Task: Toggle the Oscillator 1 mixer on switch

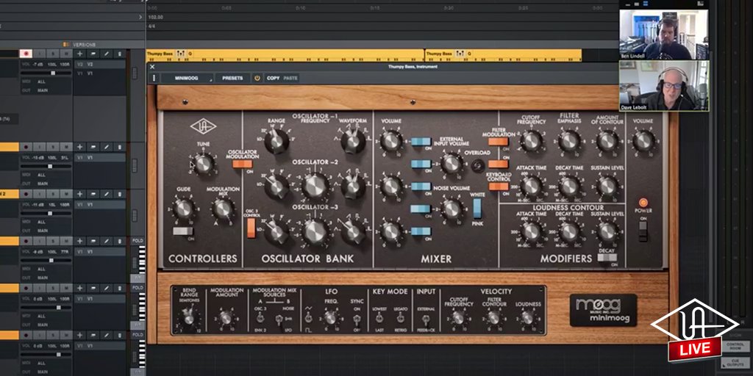Action: (421, 142)
